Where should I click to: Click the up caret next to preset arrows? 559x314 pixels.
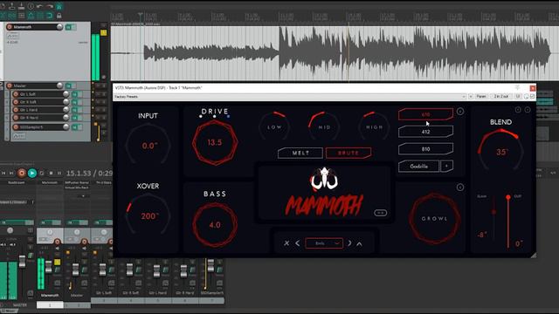point(359,244)
